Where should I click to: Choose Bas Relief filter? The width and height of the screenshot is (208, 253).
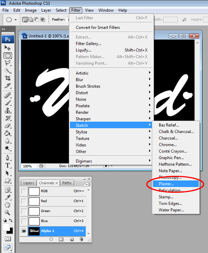[x=176, y=125]
